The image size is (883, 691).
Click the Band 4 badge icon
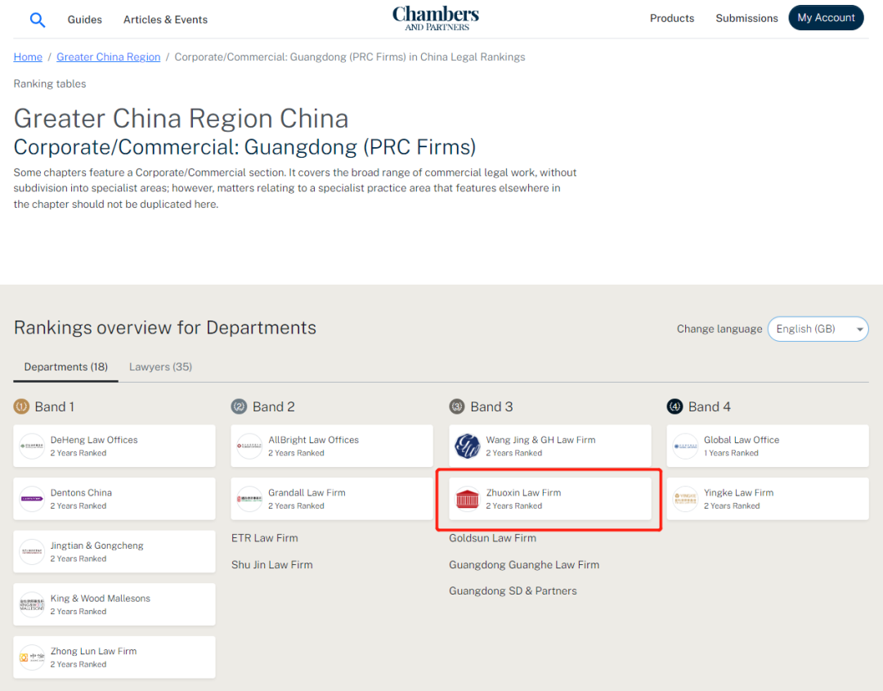pyautogui.click(x=675, y=406)
